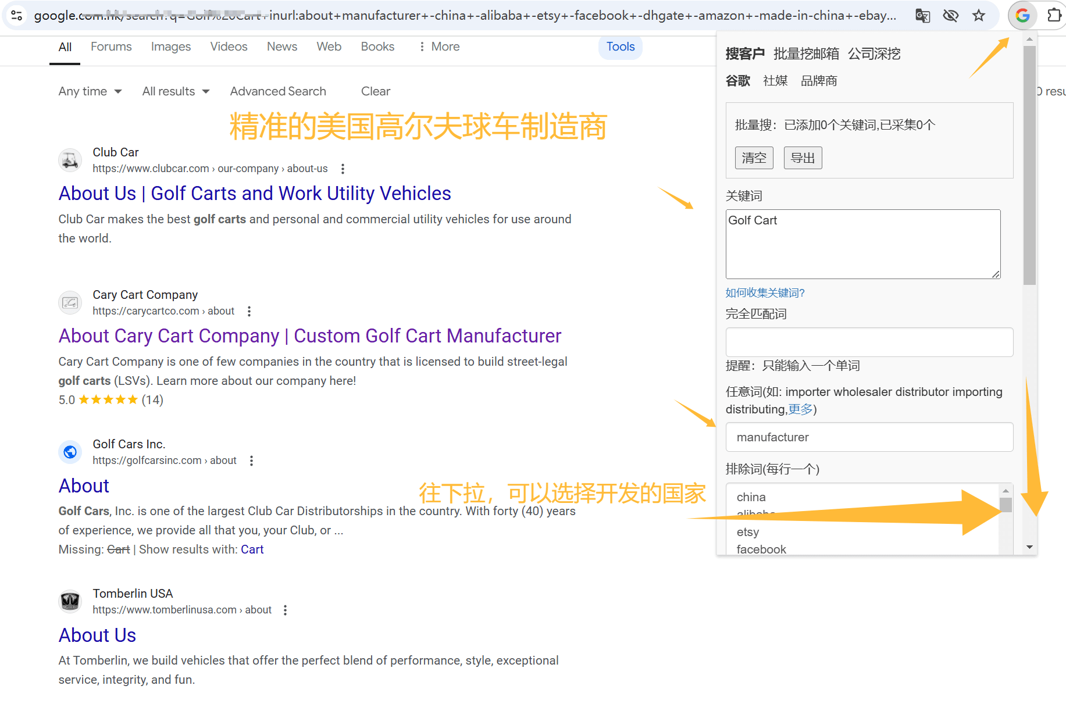This screenshot has height=714, width=1066.
Task: Select the 公司深挖 tab
Action: click(874, 54)
